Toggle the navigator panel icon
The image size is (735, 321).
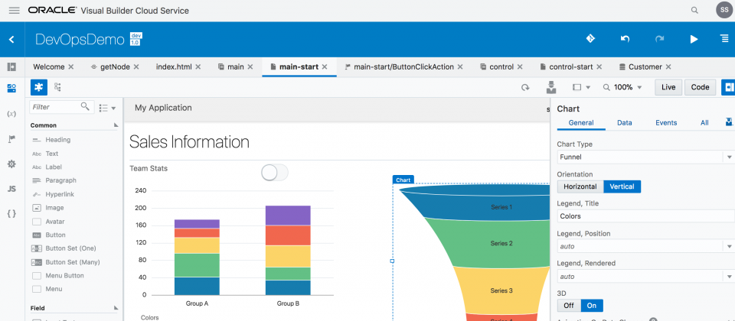click(x=11, y=67)
